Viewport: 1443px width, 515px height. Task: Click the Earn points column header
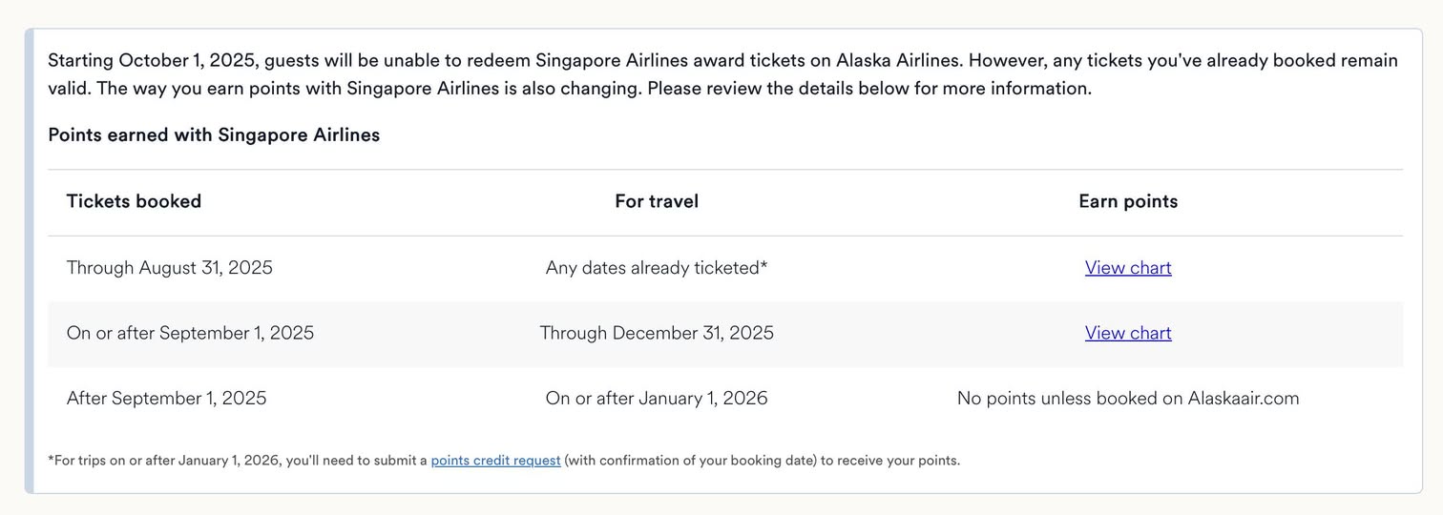tap(1128, 201)
